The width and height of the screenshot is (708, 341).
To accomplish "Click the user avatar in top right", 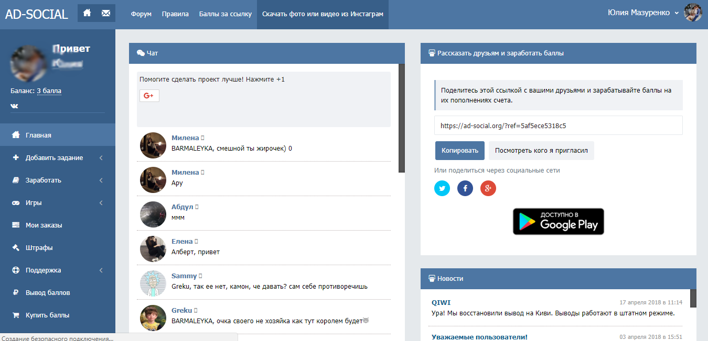I will click(693, 13).
